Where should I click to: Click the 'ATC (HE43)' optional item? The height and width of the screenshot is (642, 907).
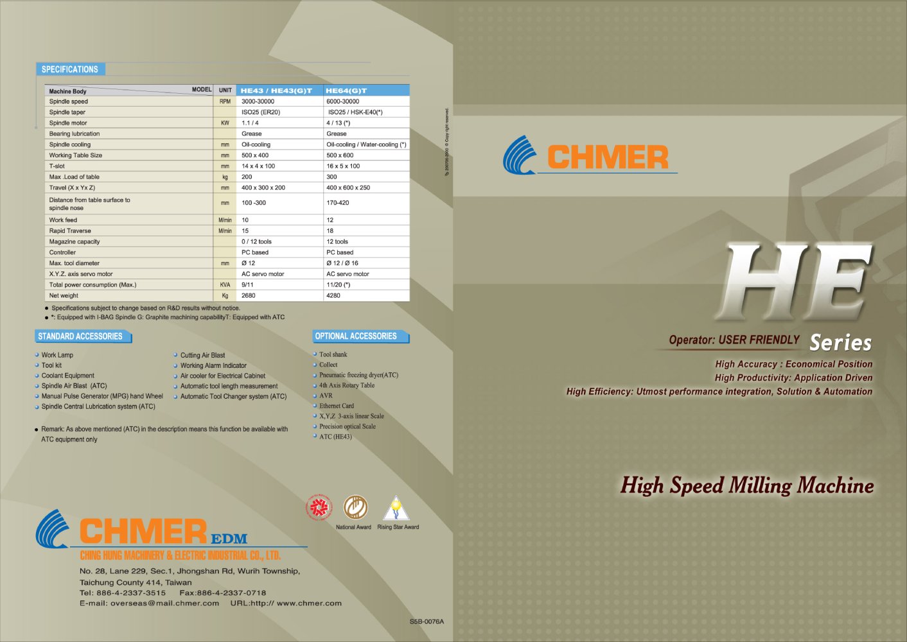click(336, 437)
